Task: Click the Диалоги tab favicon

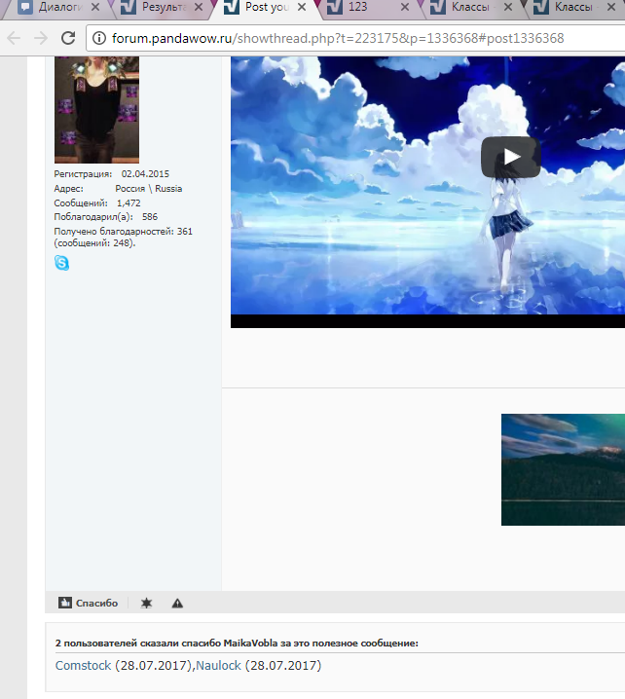Action: (26, 7)
